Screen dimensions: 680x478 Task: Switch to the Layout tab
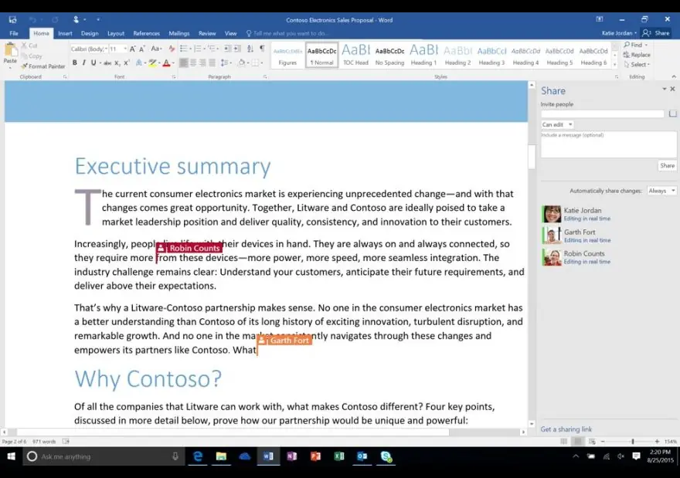pyautogui.click(x=116, y=33)
